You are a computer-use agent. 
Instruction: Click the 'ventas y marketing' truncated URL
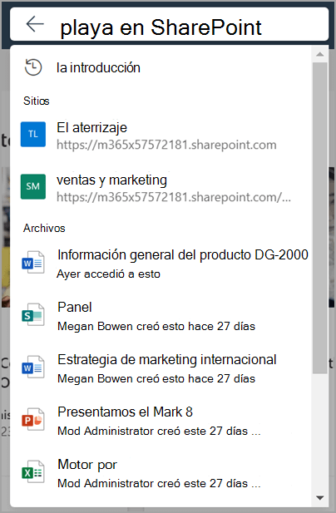[x=174, y=197]
